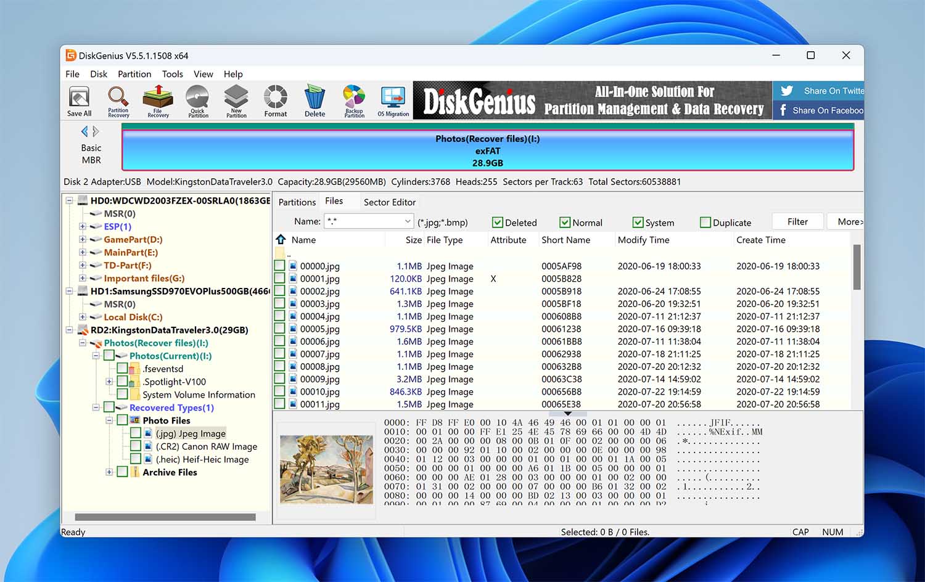
Task: Collapse the Photos(Current)(I:) node
Action: [x=96, y=356]
